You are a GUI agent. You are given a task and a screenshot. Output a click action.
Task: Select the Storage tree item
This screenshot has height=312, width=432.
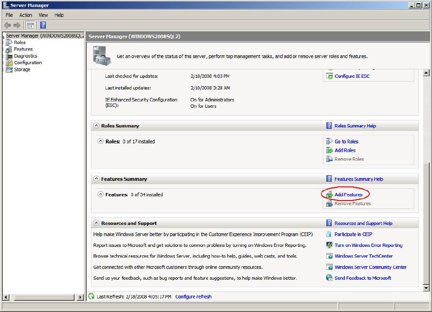pos(22,69)
